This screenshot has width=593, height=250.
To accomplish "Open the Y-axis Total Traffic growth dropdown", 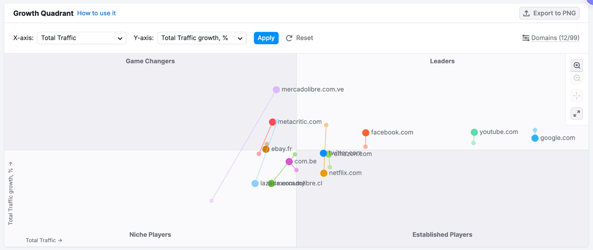I will [x=202, y=38].
